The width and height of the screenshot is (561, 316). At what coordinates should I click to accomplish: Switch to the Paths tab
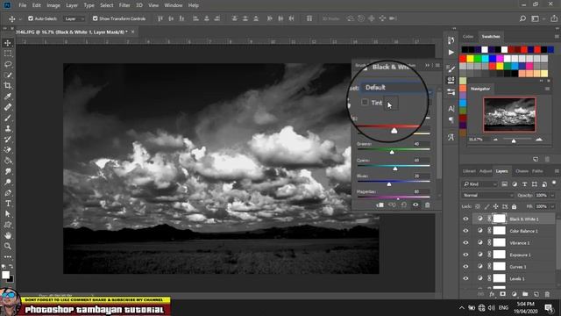537,171
